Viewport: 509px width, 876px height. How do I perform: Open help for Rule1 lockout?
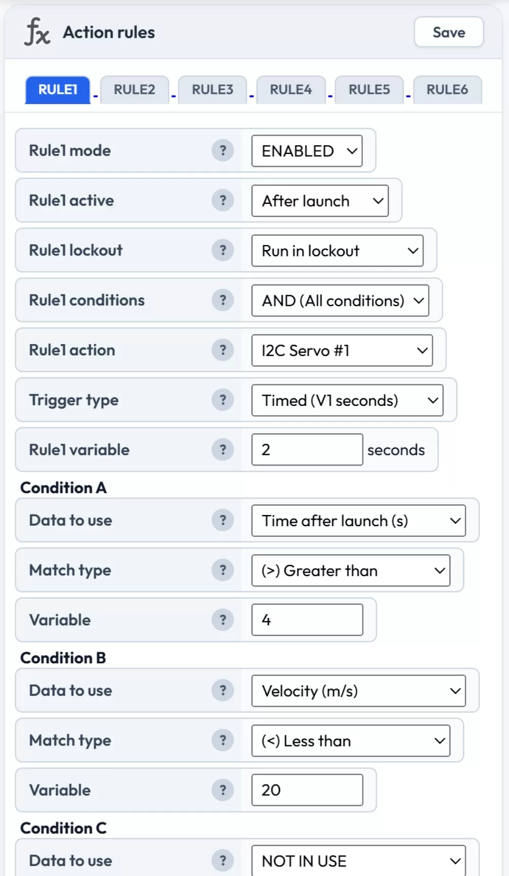tap(222, 250)
